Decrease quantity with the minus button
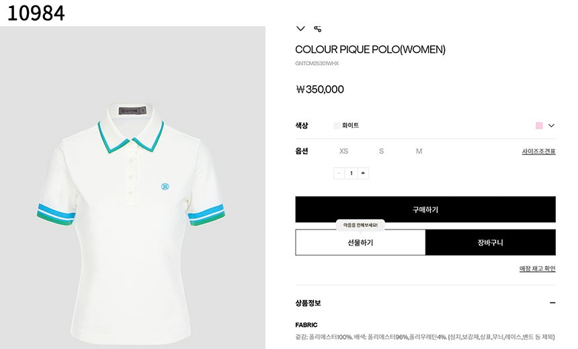 coord(339,173)
